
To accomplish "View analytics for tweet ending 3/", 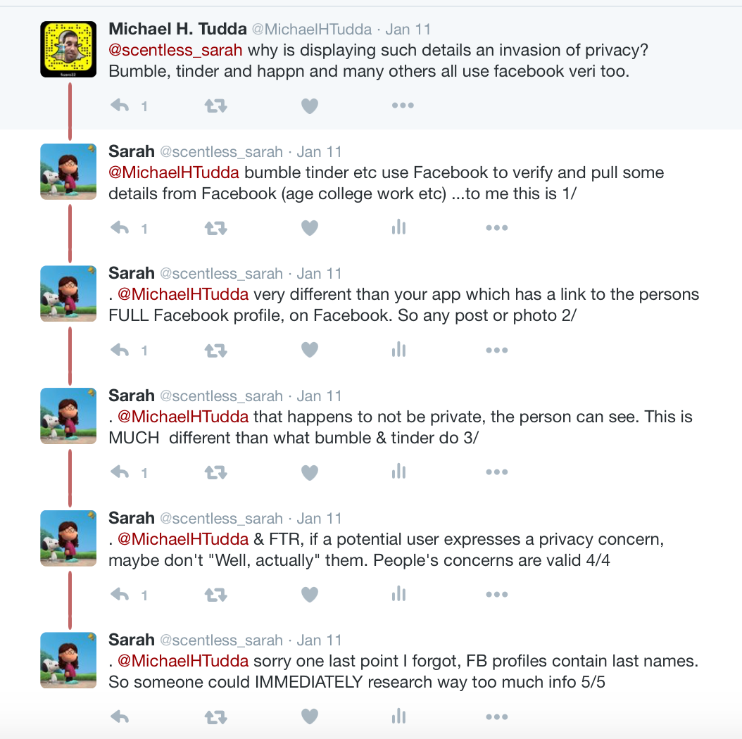I will click(x=398, y=472).
